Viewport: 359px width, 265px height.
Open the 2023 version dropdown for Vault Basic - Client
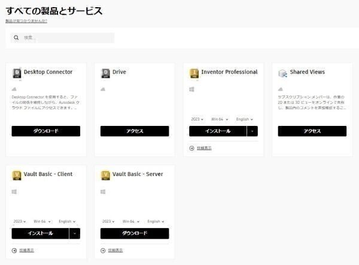pos(20,221)
